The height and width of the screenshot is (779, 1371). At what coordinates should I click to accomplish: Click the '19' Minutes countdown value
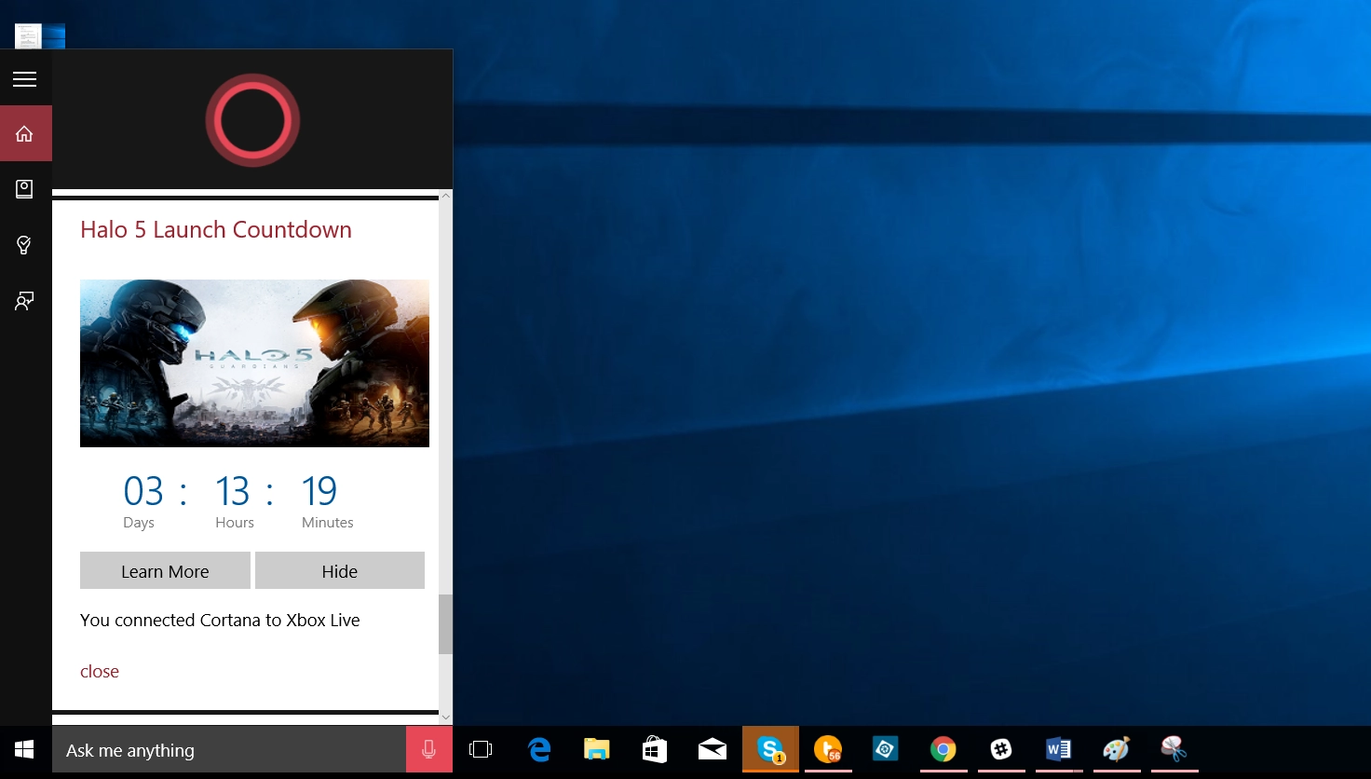tap(319, 491)
